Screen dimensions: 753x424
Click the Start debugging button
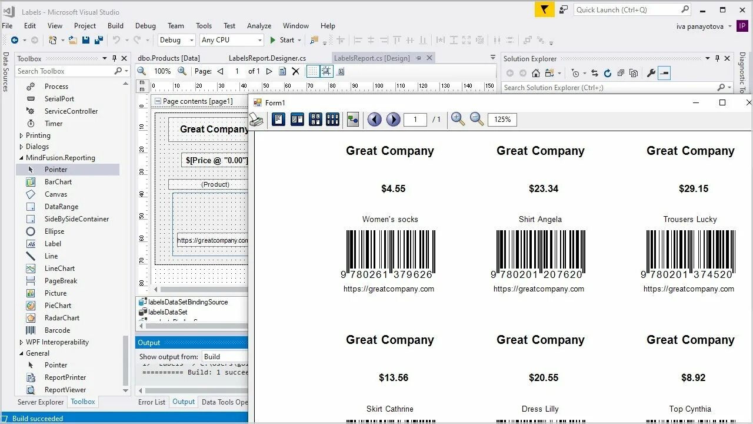[x=282, y=40]
